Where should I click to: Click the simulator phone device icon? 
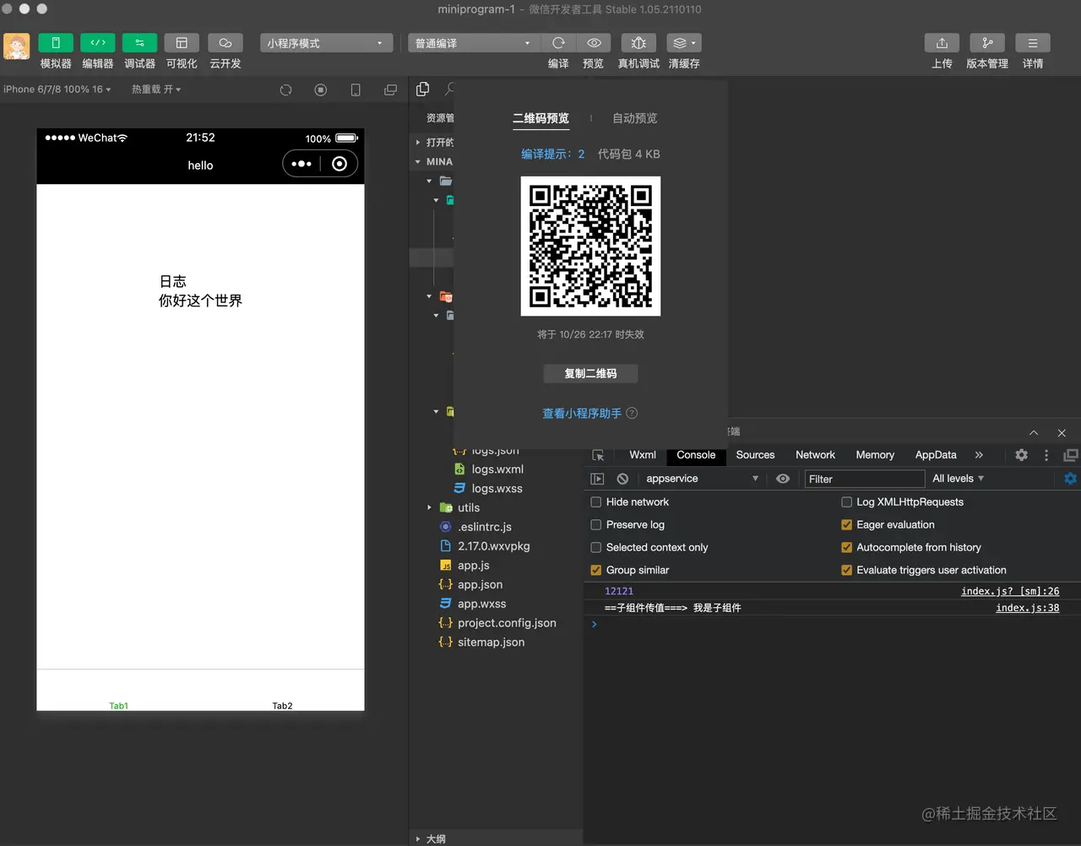(356, 89)
